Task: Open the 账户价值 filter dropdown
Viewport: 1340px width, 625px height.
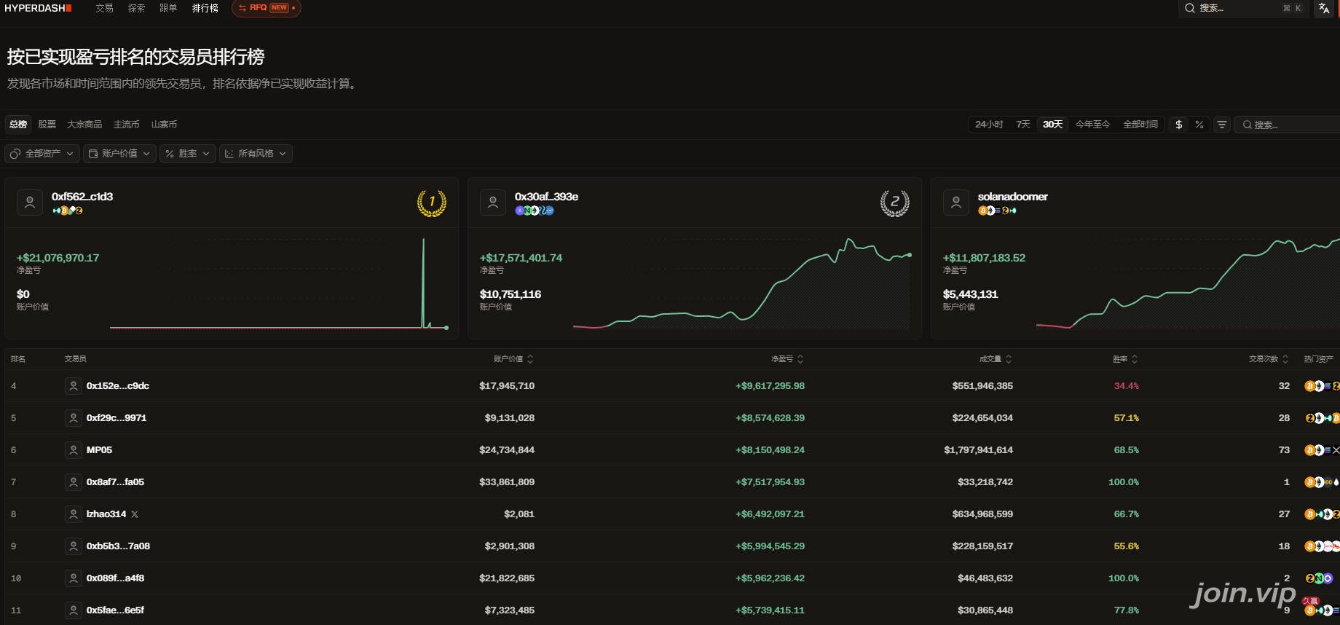Action: pyautogui.click(x=119, y=154)
